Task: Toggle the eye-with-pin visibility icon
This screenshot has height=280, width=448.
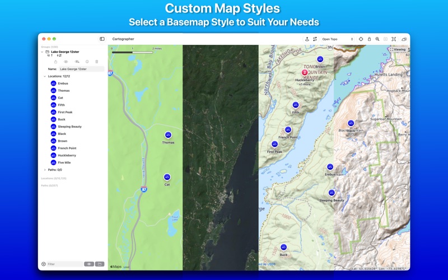Action: click(77, 62)
